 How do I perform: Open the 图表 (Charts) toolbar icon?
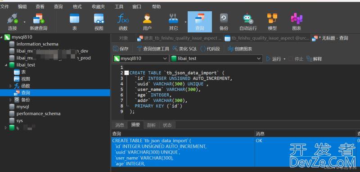pos(297,22)
